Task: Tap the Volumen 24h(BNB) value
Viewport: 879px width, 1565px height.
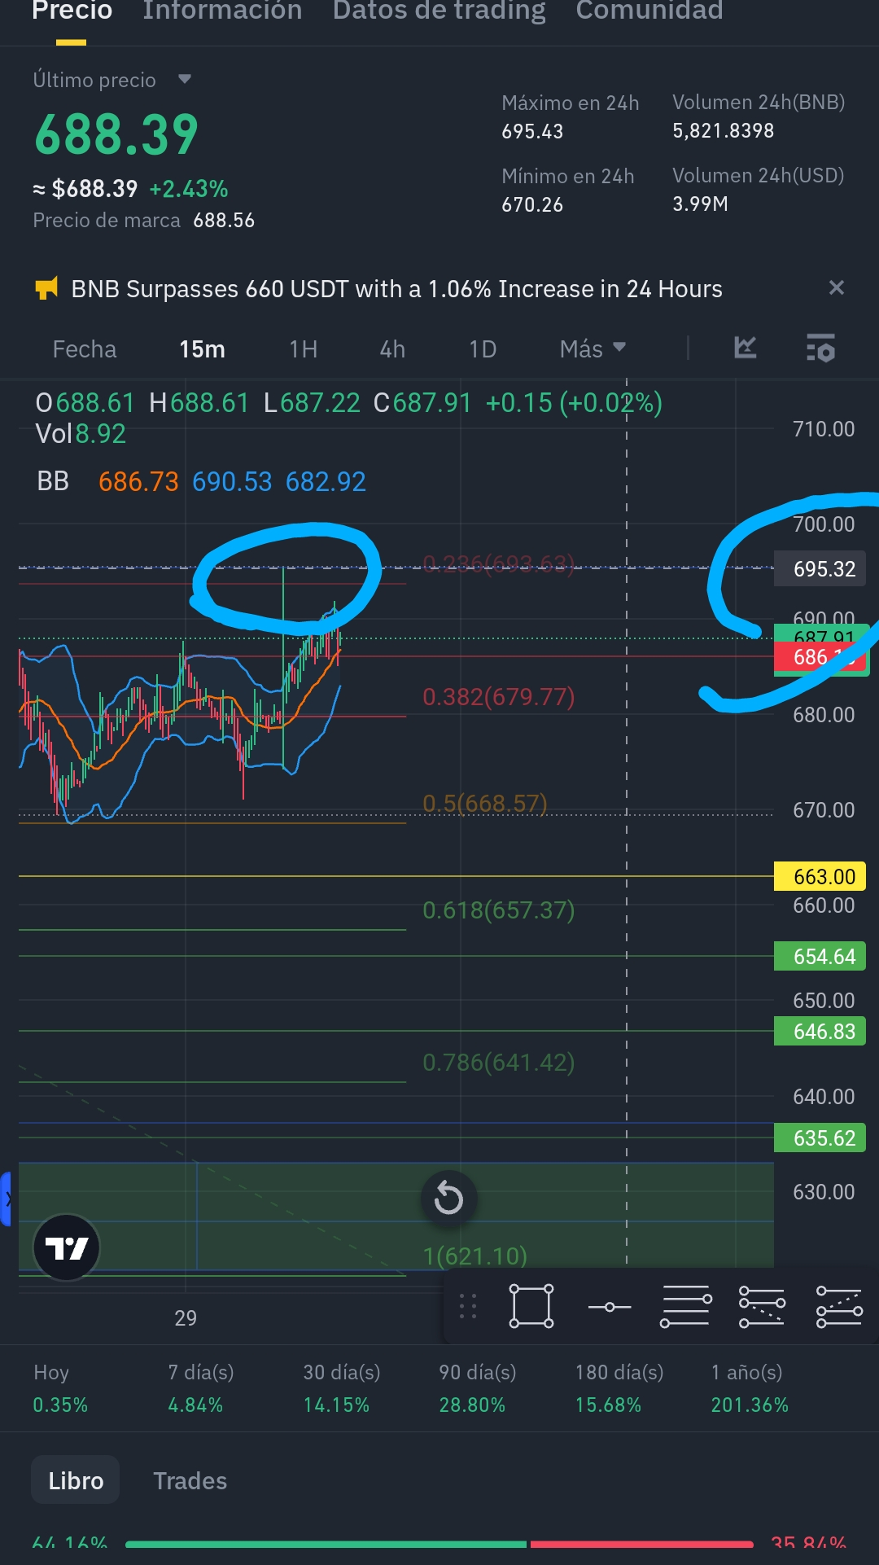Action: (x=723, y=130)
